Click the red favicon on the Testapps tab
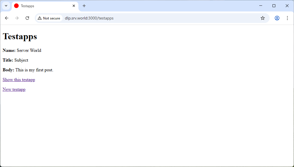The image size is (294, 167). (x=16, y=6)
